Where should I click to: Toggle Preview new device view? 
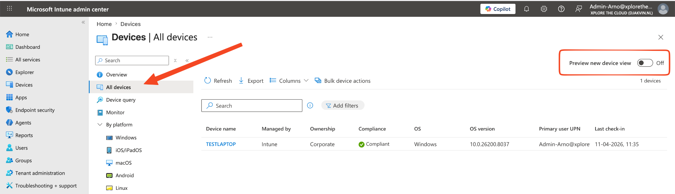[x=645, y=63]
